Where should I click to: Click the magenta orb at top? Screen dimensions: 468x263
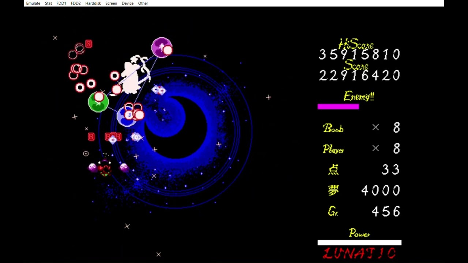[162, 47]
